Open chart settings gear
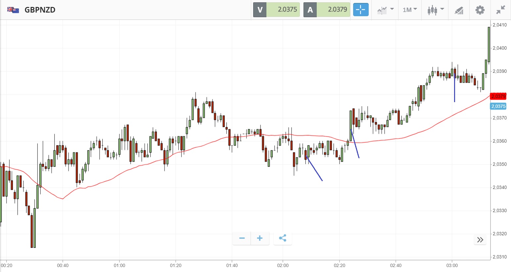The width and height of the screenshot is (511, 272). tap(480, 10)
